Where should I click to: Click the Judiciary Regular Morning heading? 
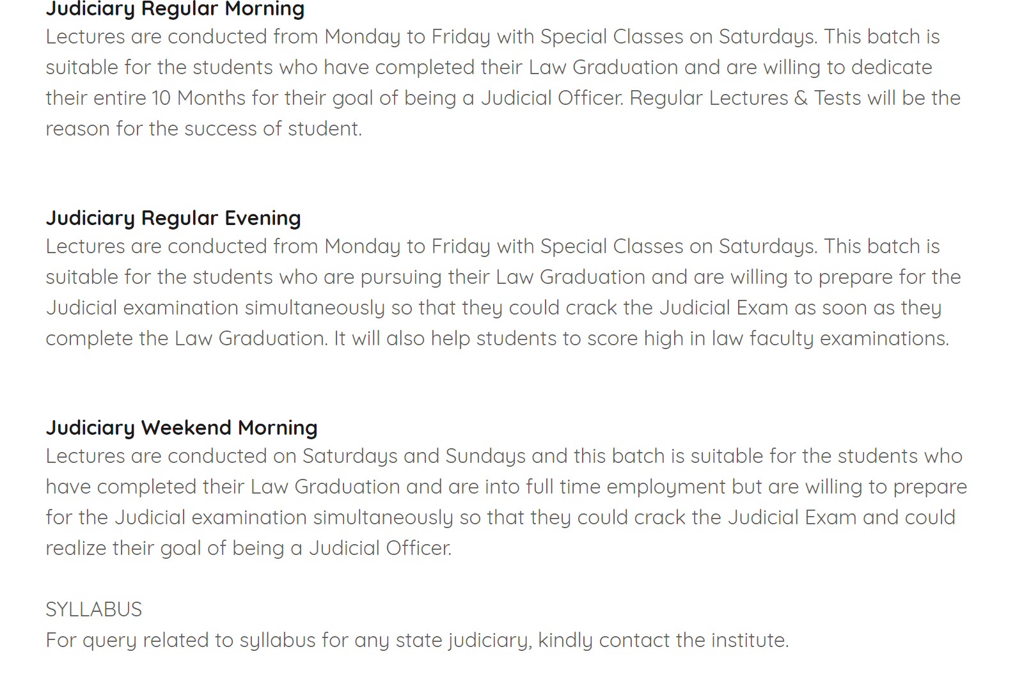(x=175, y=9)
